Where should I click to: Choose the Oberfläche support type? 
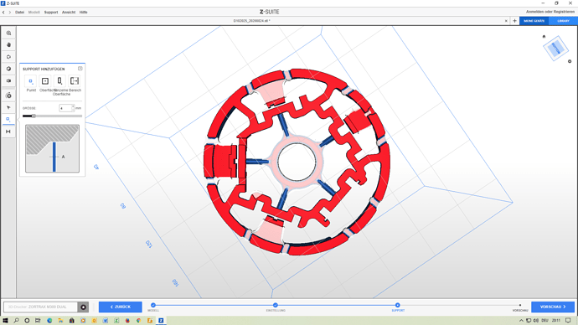pyautogui.click(x=45, y=81)
